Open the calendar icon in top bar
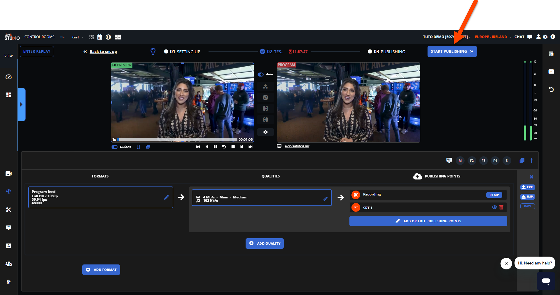The width and height of the screenshot is (560, 295). click(x=100, y=37)
